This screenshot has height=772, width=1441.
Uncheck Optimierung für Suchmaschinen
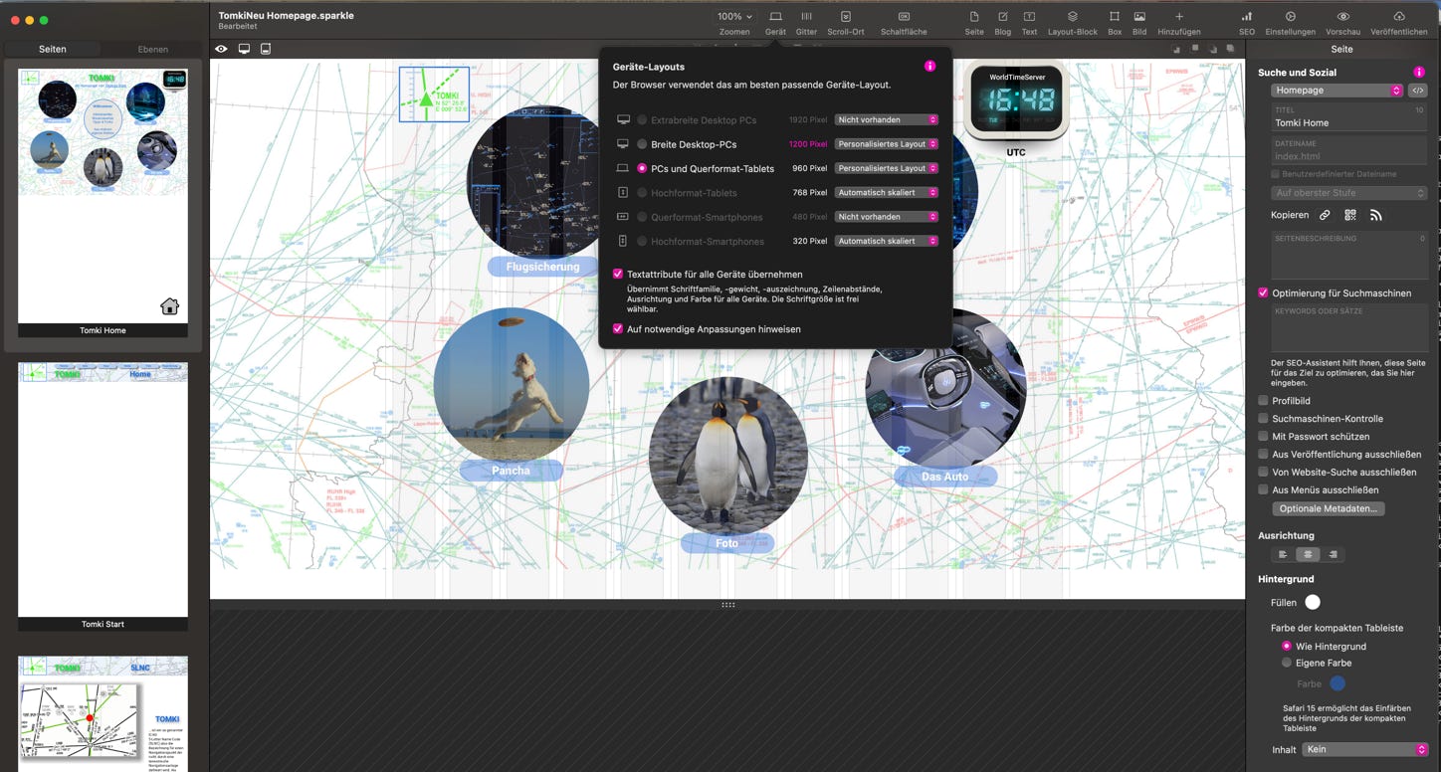[x=1263, y=293]
